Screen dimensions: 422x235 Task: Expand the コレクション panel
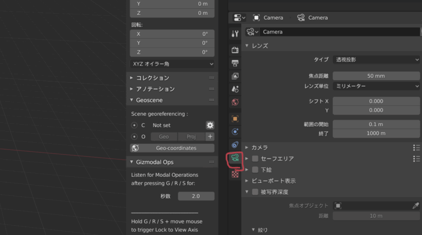(x=152, y=78)
